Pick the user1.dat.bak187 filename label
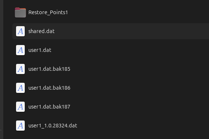 click(49, 107)
